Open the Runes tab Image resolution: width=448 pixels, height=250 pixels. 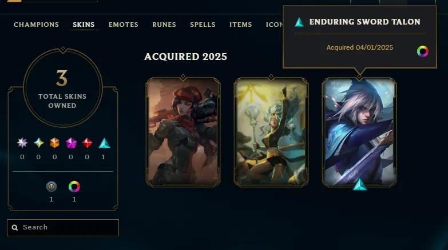click(x=164, y=25)
